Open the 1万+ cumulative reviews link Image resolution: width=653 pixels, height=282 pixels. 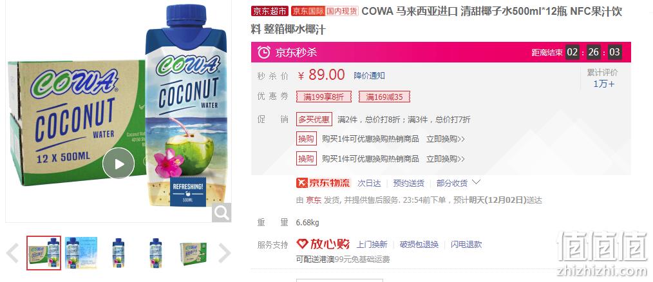point(603,84)
